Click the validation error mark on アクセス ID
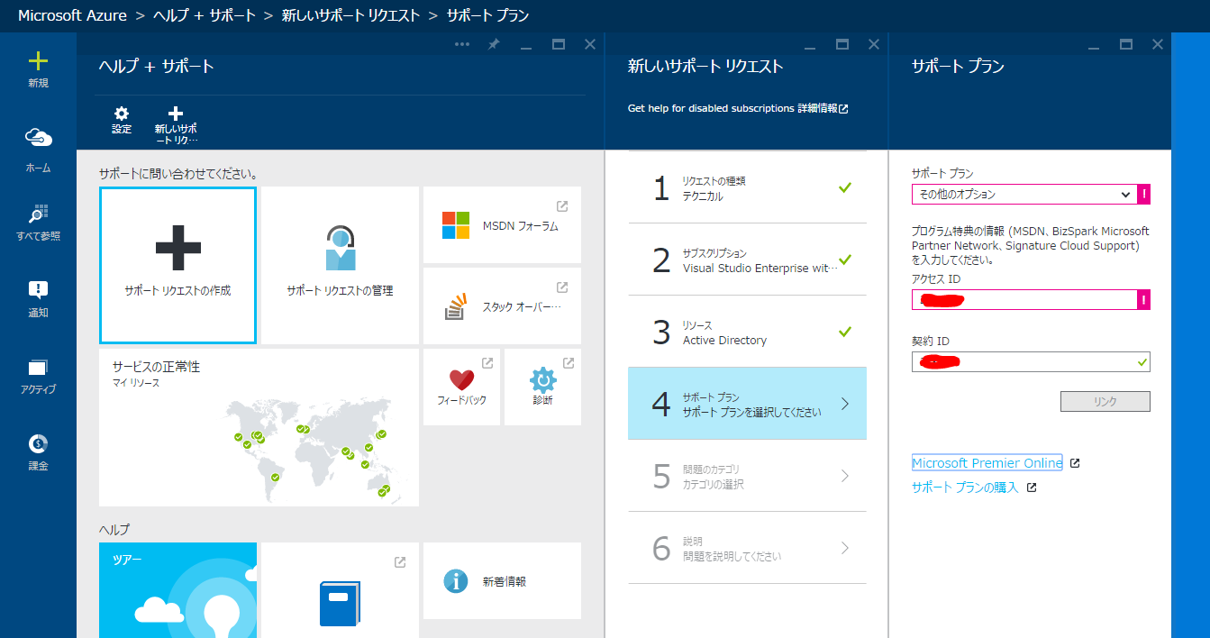This screenshot has width=1210, height=638. 1144,299
